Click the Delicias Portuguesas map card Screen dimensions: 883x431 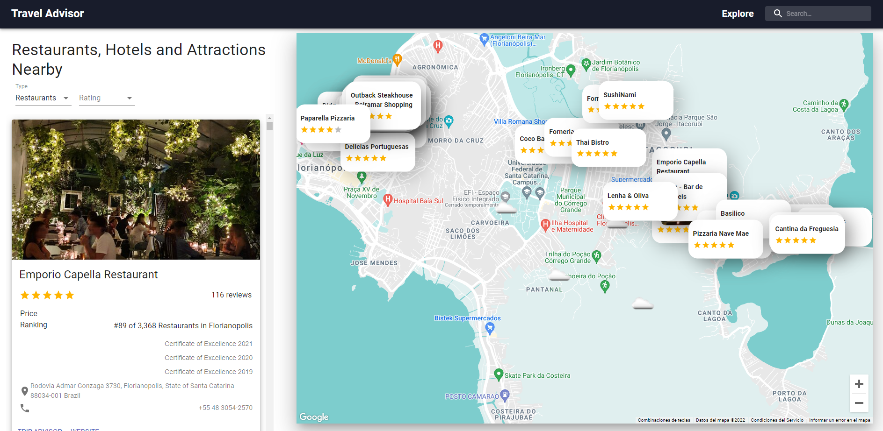[377, 152]
